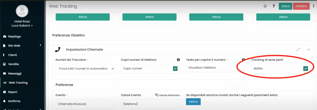Toggle the Abilita third-party tracking checkbox

tap(305, 68)
